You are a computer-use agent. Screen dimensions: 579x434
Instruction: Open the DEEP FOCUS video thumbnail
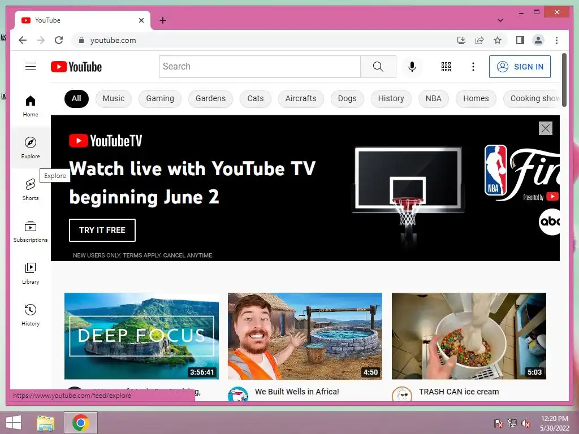141,336
